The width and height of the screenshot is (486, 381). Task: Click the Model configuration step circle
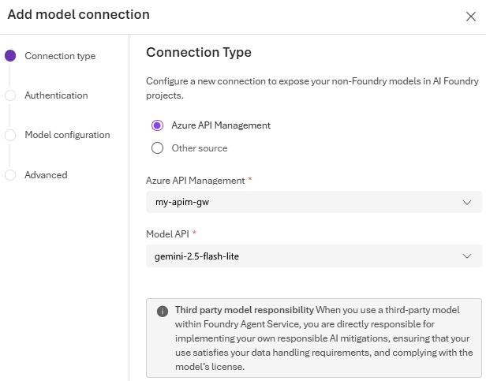tap(10, 135)
